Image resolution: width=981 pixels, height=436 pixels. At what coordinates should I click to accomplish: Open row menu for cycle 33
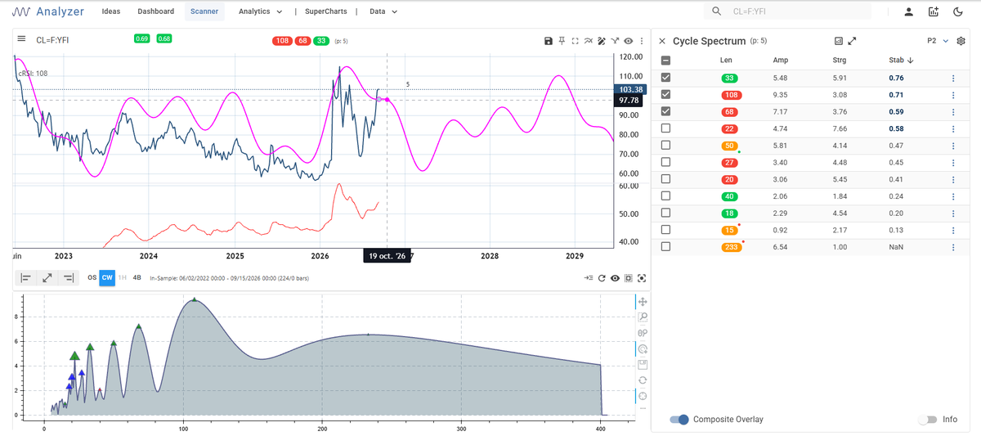(953, 78)
